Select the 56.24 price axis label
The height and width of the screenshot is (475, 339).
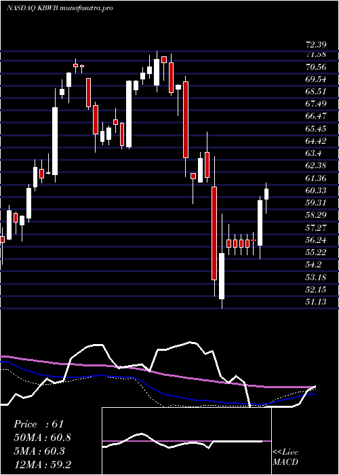(316, 240)
